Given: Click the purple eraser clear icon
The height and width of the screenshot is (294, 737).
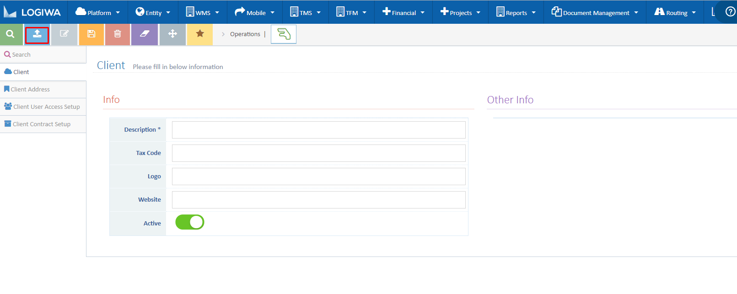Looking at the screenshot, I should pos(145,34).
